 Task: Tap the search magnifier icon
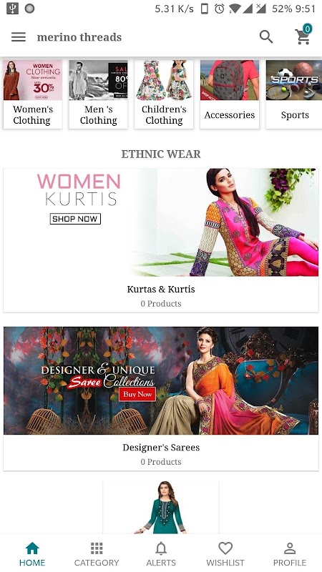tap(266, 37)
